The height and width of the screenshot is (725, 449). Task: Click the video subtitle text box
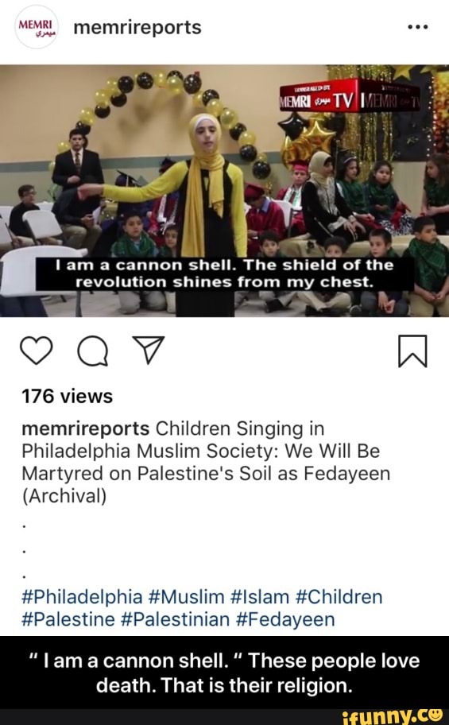point(224,273)
